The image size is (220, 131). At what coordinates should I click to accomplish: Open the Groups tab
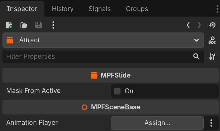tap(137, 9)
